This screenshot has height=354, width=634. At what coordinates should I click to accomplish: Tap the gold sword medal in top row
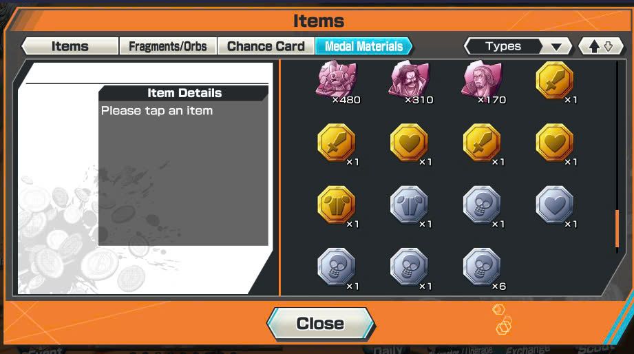click(555, 80)
